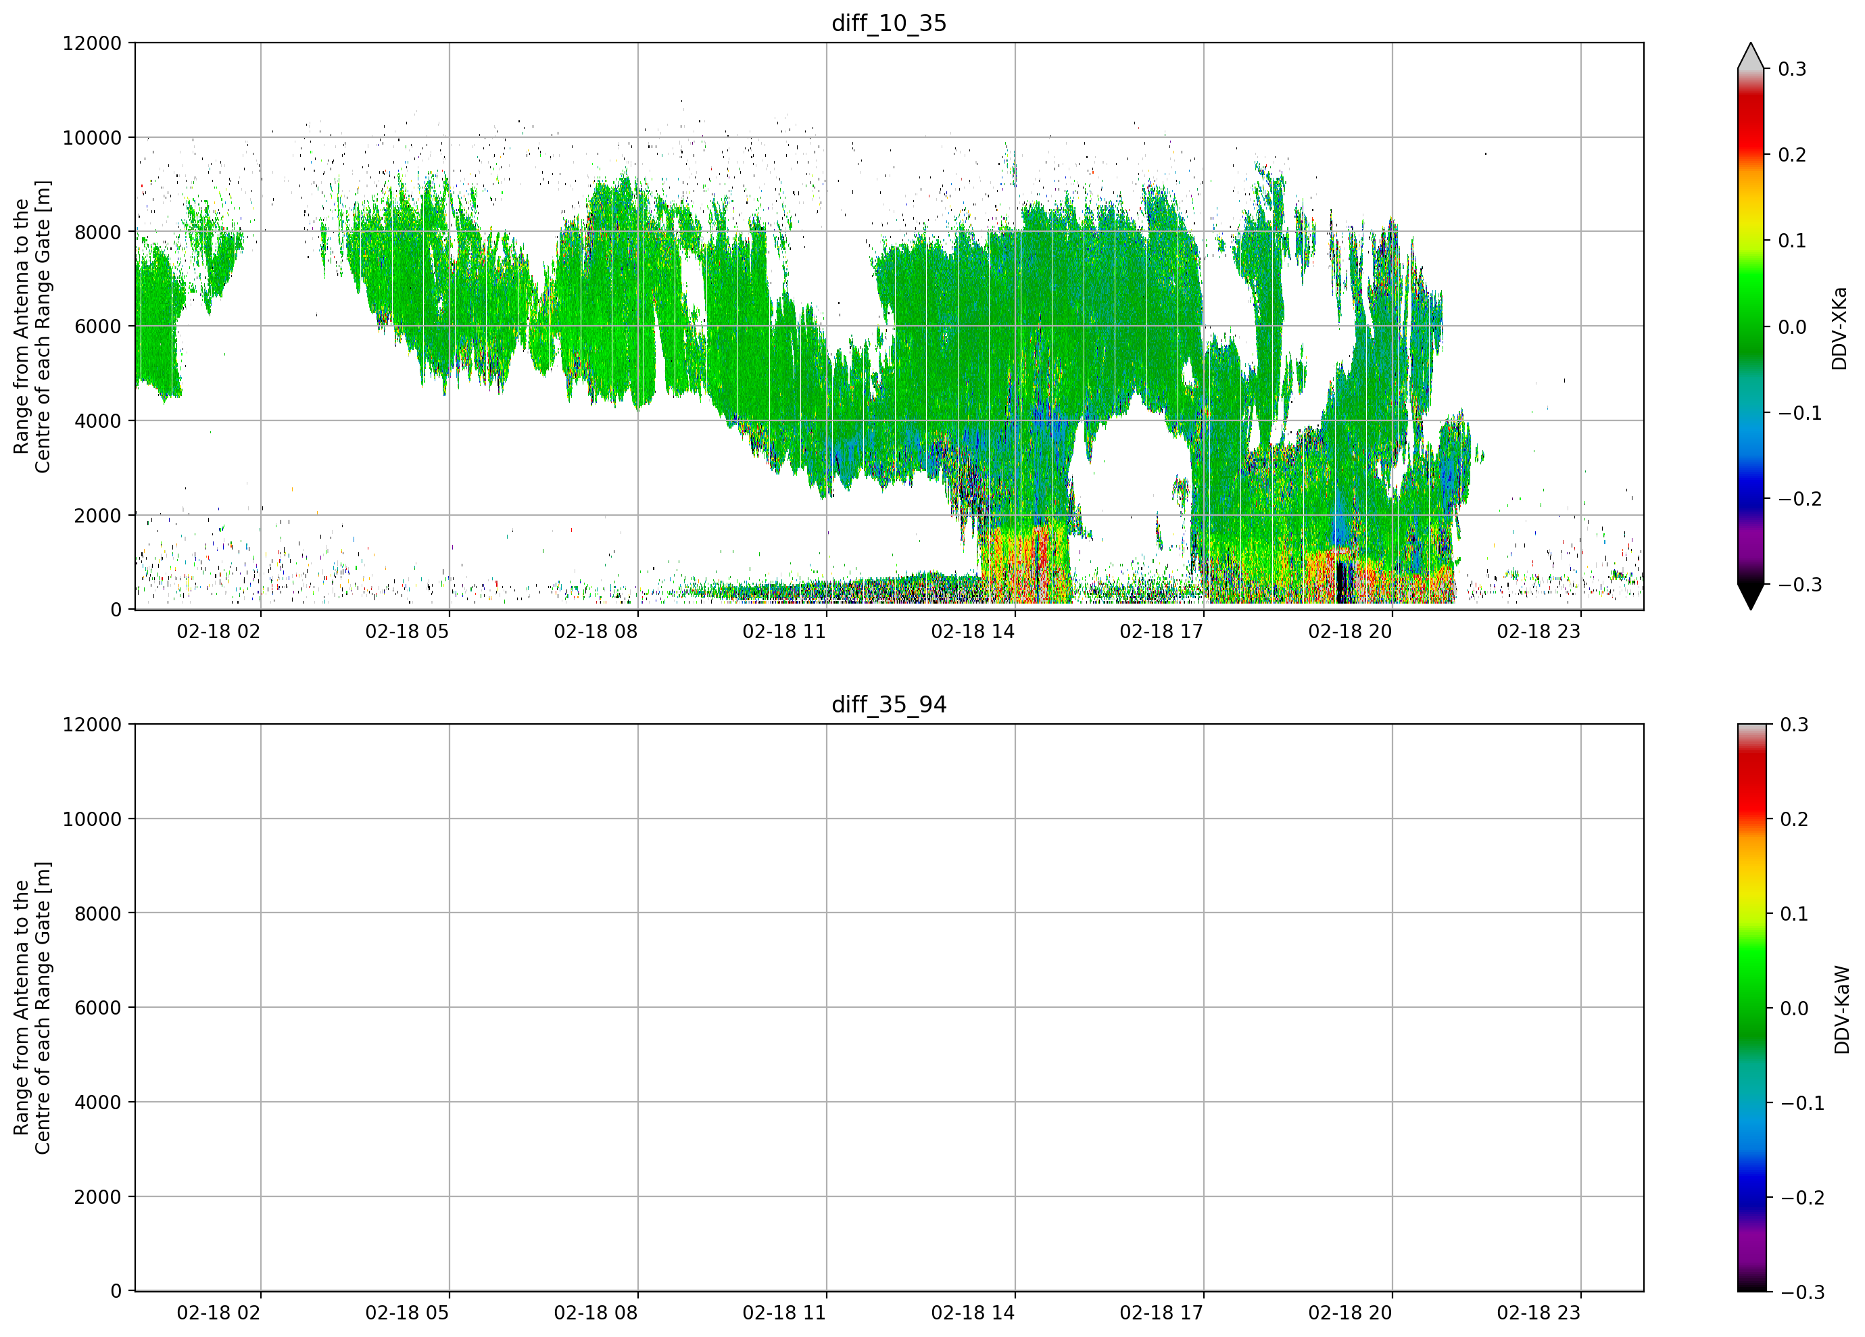Click the '02-18 08' x-tick under diff_35_94
Viewport: 1865px width, 1337px height.
(x=596, y=1313)
